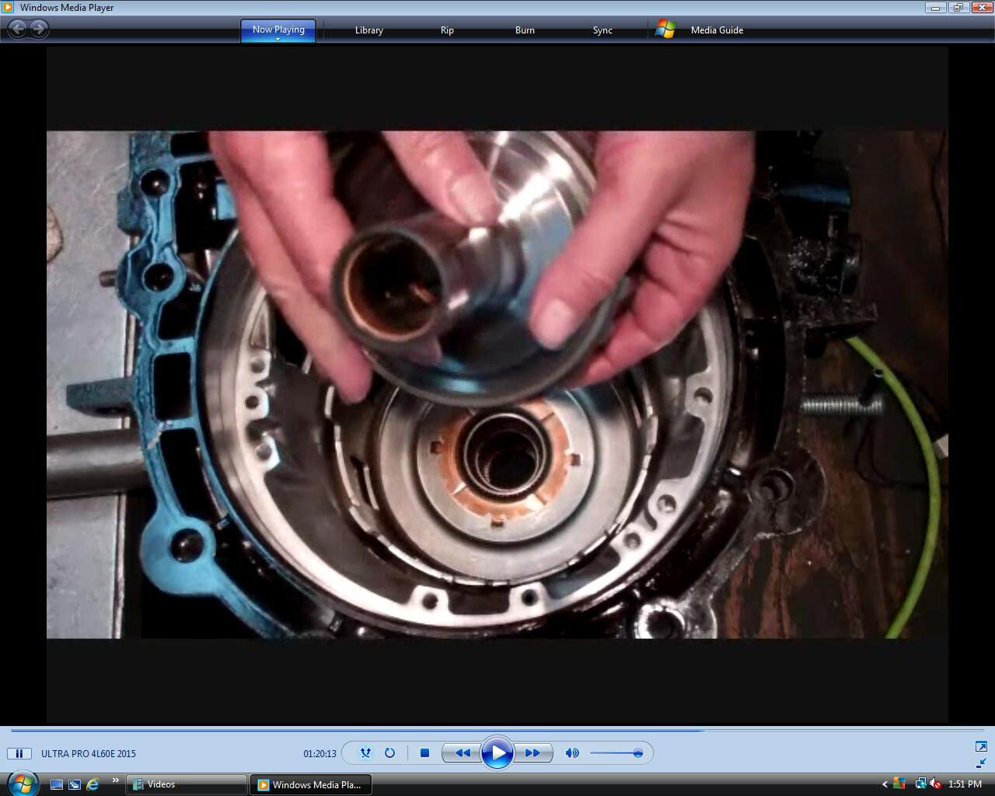Screen dimensions: 995x796
Task: Click the network tray icon
Action: 920,784
